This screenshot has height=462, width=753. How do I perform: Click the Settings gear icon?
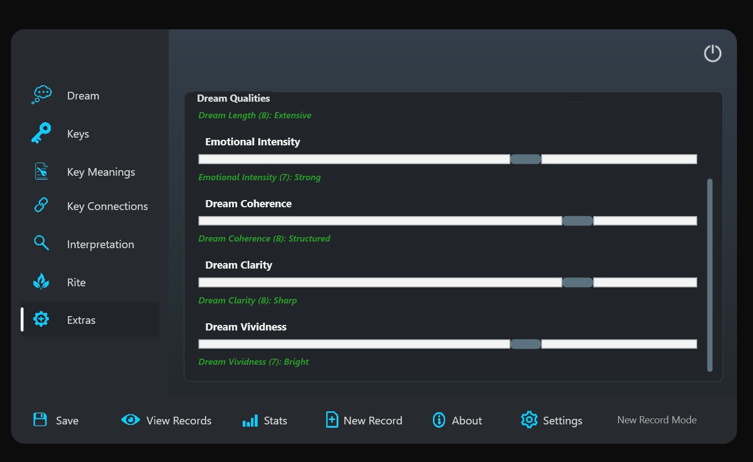(529, 420)
